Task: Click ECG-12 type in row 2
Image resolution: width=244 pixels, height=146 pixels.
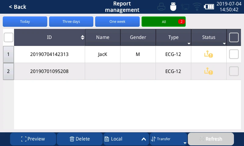Action: point(173,71)
